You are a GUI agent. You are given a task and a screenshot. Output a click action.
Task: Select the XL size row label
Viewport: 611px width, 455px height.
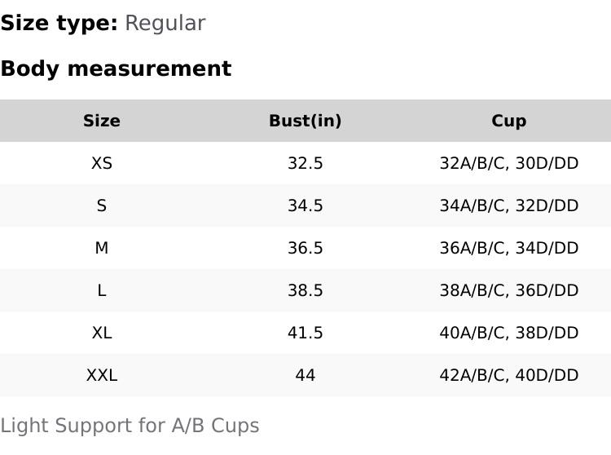coord(102,333)
